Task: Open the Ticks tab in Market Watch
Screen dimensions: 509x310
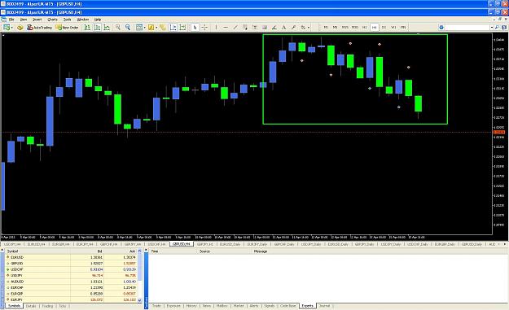Action: coord(63,306)
